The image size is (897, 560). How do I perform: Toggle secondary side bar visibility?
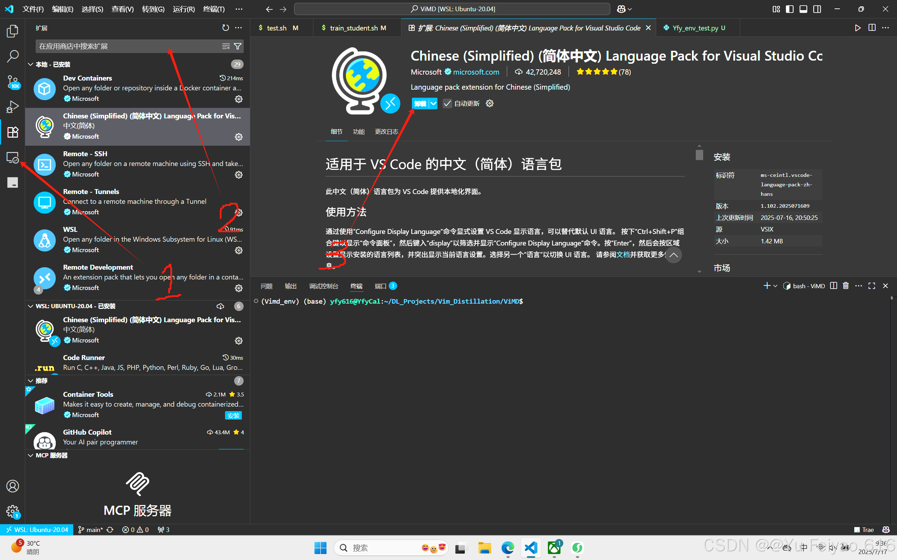[817, 9]
